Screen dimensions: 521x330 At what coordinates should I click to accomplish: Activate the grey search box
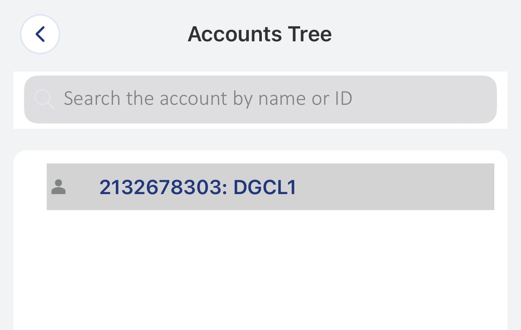click(x=401, y=99)
